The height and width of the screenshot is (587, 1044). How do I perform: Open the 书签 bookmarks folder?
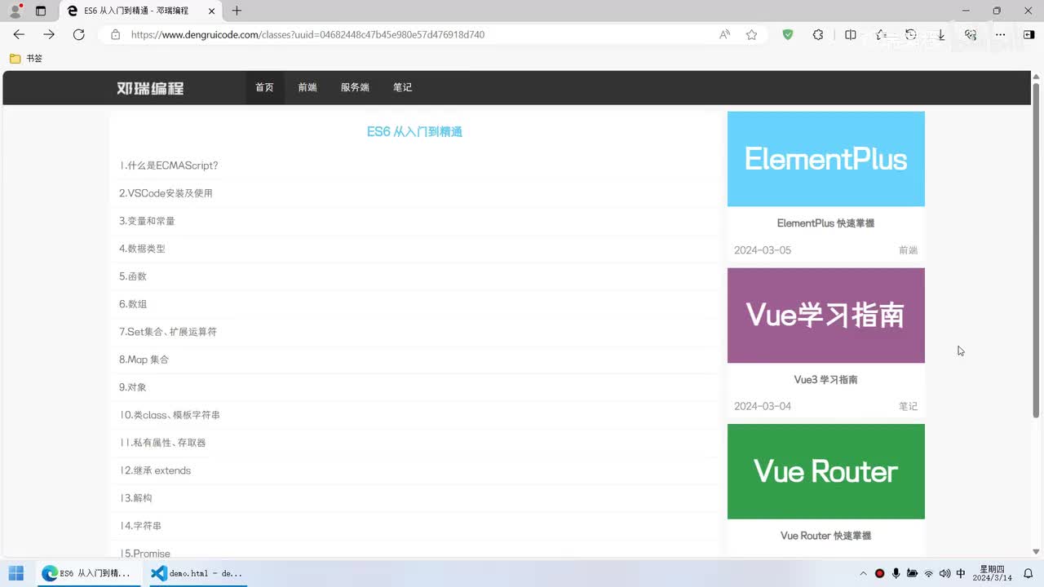pyautogui.click(x=25, y=59)
